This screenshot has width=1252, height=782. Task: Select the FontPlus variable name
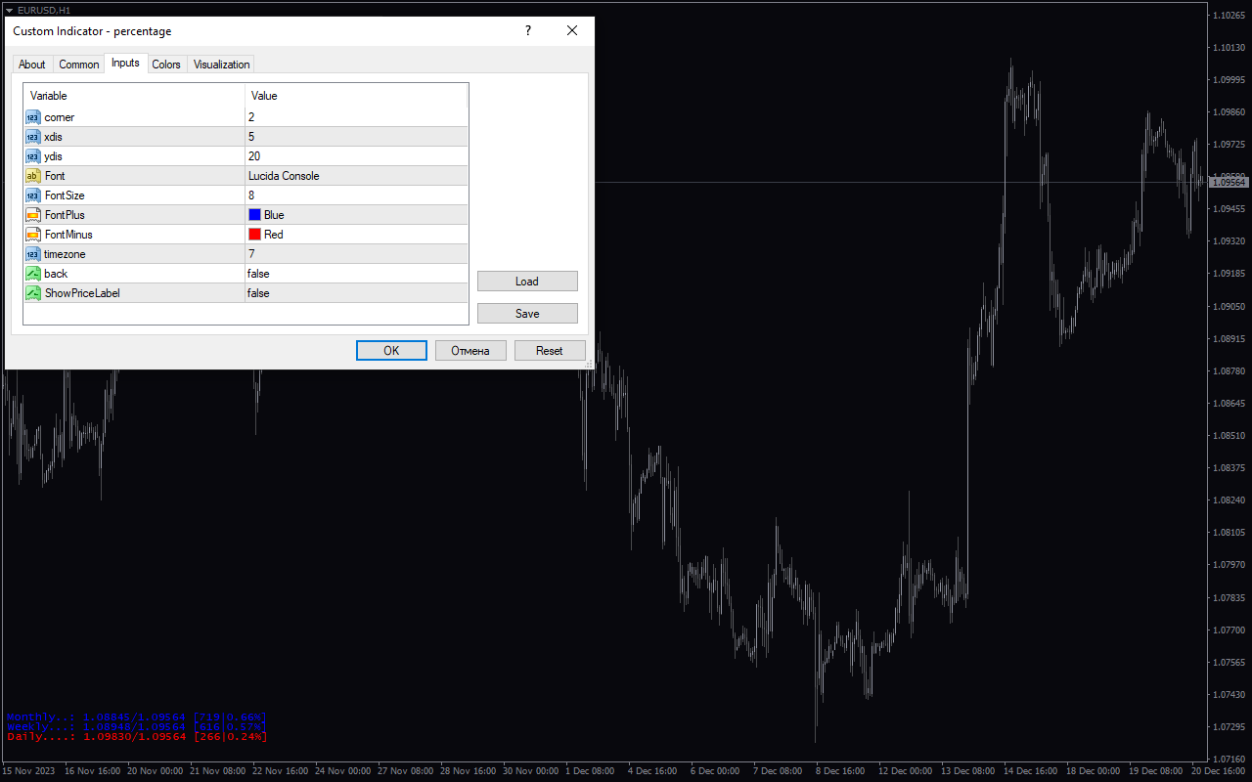click(x=65, y=215)
